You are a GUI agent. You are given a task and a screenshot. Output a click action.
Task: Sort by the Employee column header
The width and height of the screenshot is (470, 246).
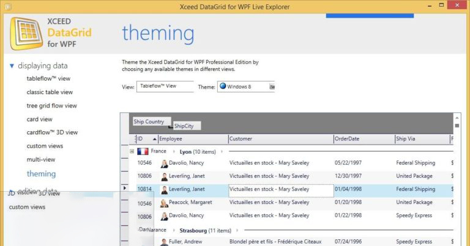click(193, 139)
